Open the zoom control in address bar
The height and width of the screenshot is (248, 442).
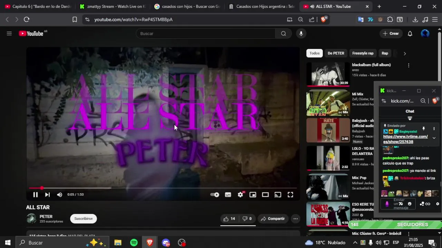click(300, 20)
